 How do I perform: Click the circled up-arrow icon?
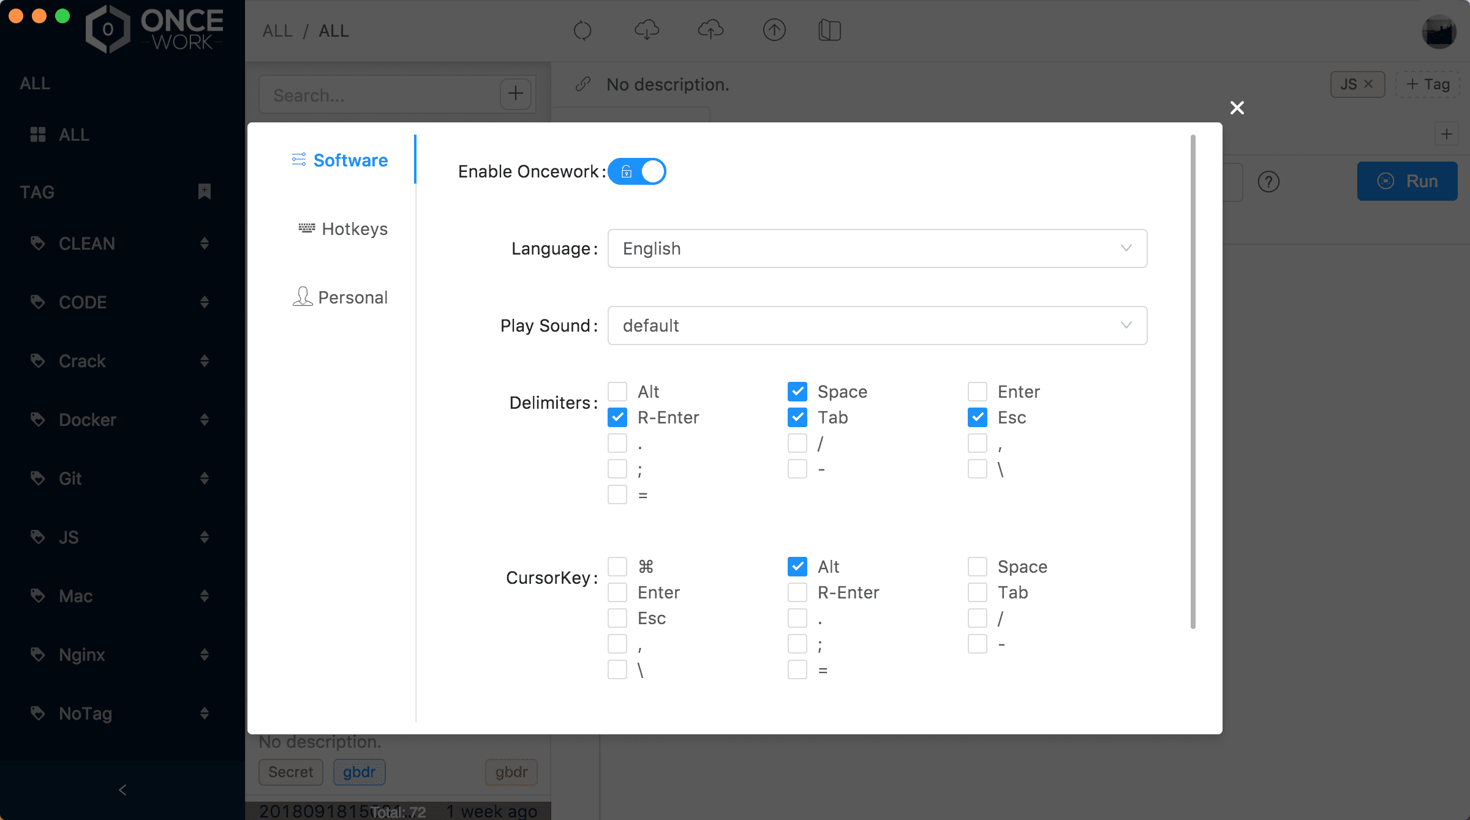point(774,30)
